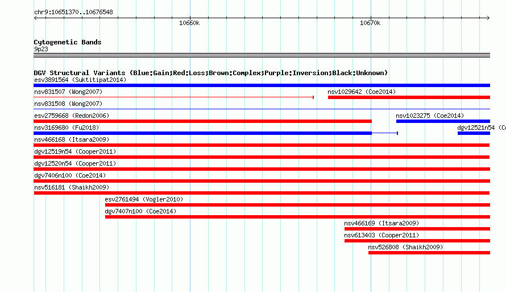The height and width of the screenshot is (292, 506).
Task: Click nsv1023275 (Coe2014) label
Action: (x=430, y=116)
